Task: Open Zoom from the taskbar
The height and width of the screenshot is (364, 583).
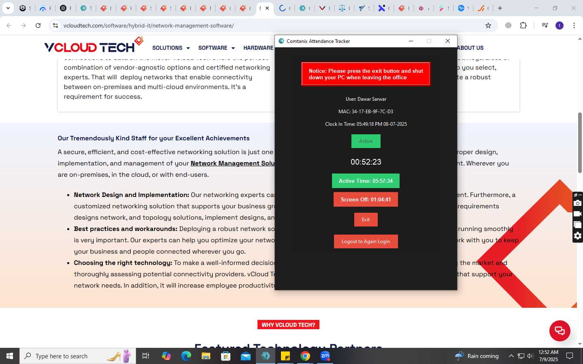Action: pyautogui.click(x=325, y=356)
